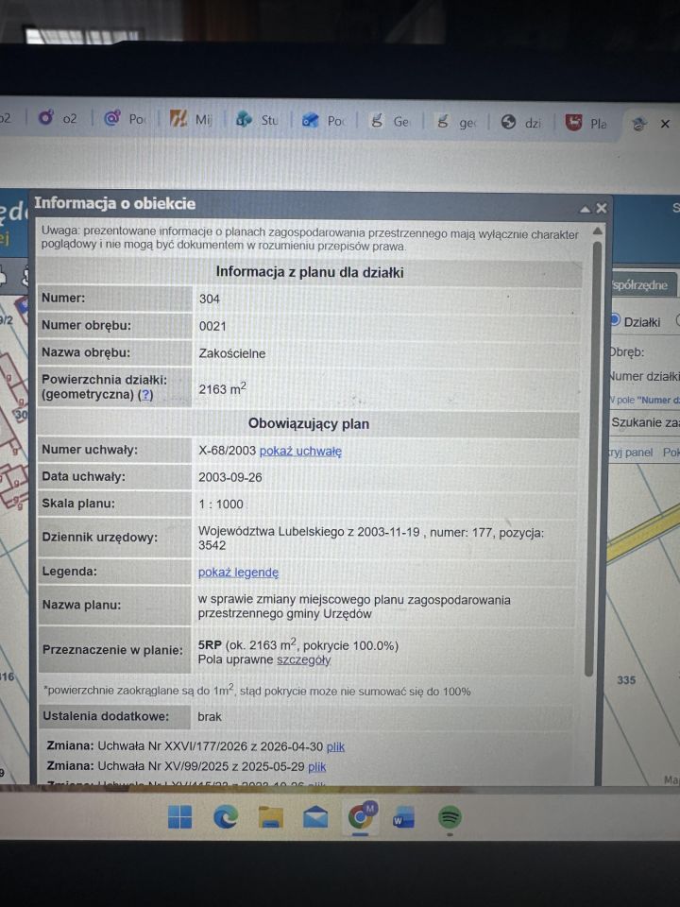This screenshot has height=907, width=680.
Task: Switch to the 'geo' browser tab
Action: [x=455, y=122]
